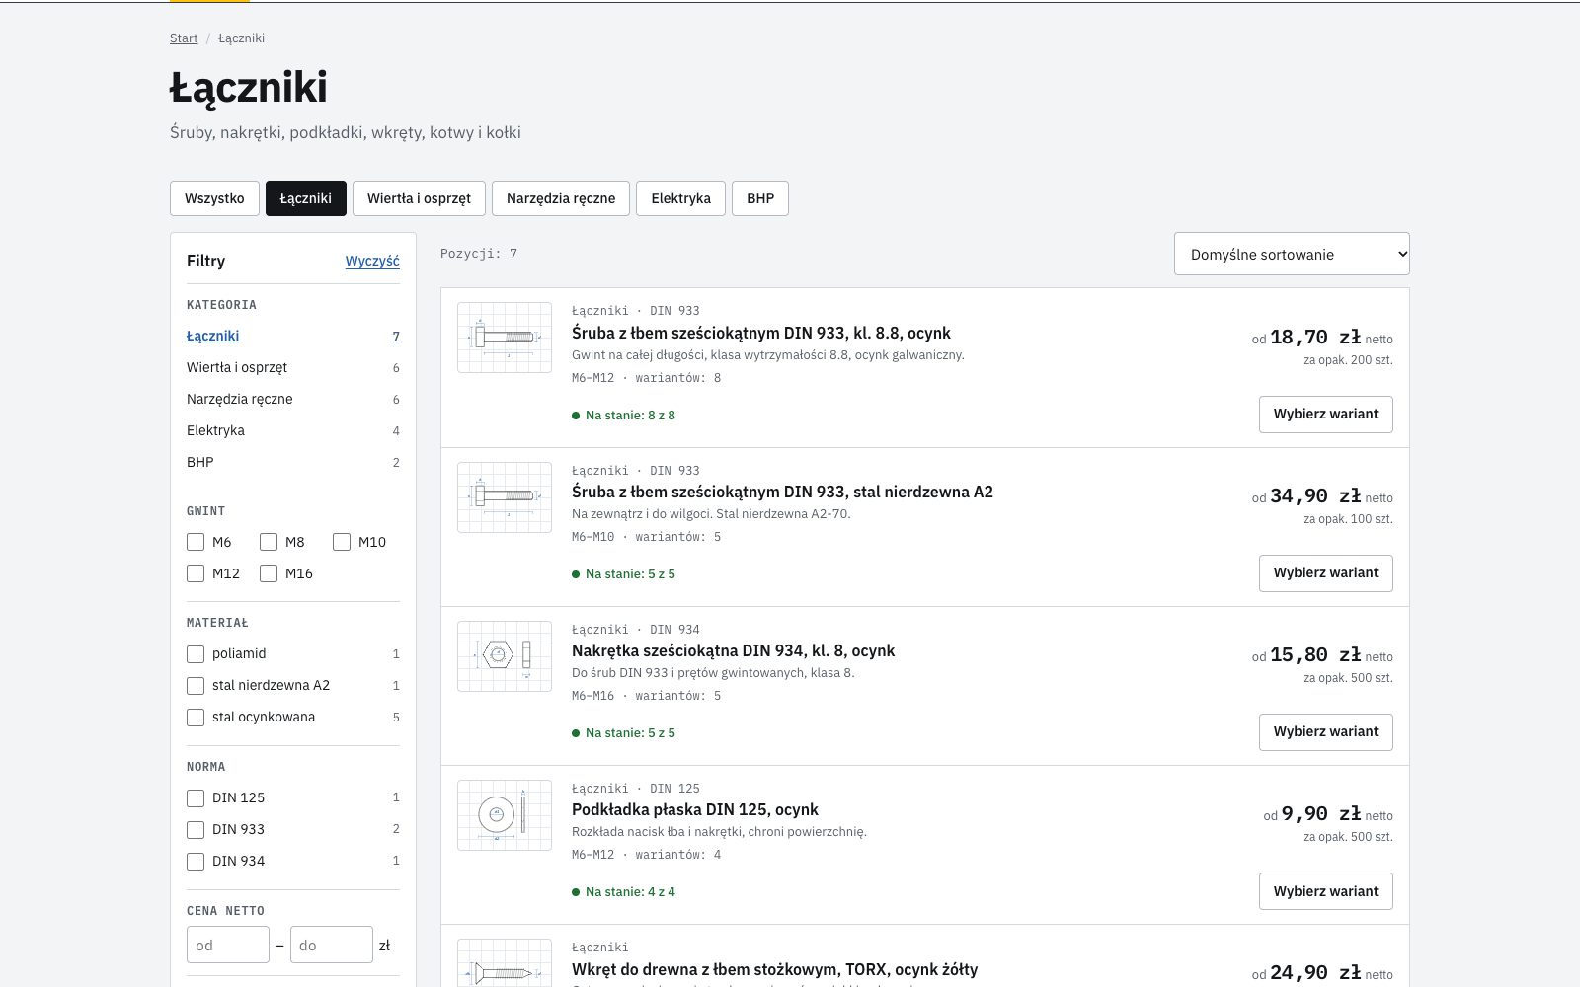Switch to Wiertła i osprzęt tab
This screenshot has height=987, width=1580.
[x=419, y=198]
